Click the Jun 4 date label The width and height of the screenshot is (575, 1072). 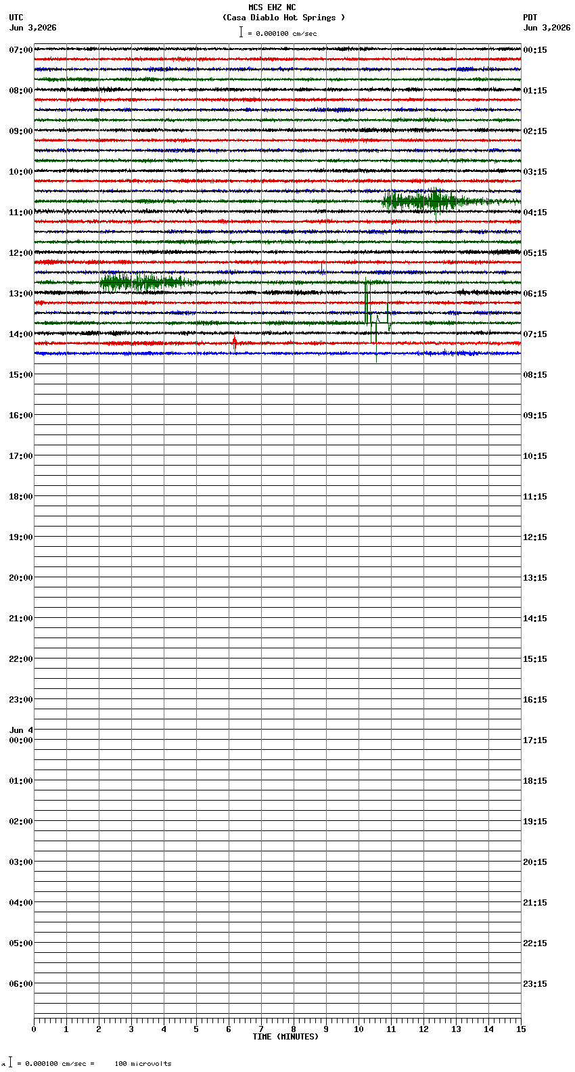(x=21, y=730)
